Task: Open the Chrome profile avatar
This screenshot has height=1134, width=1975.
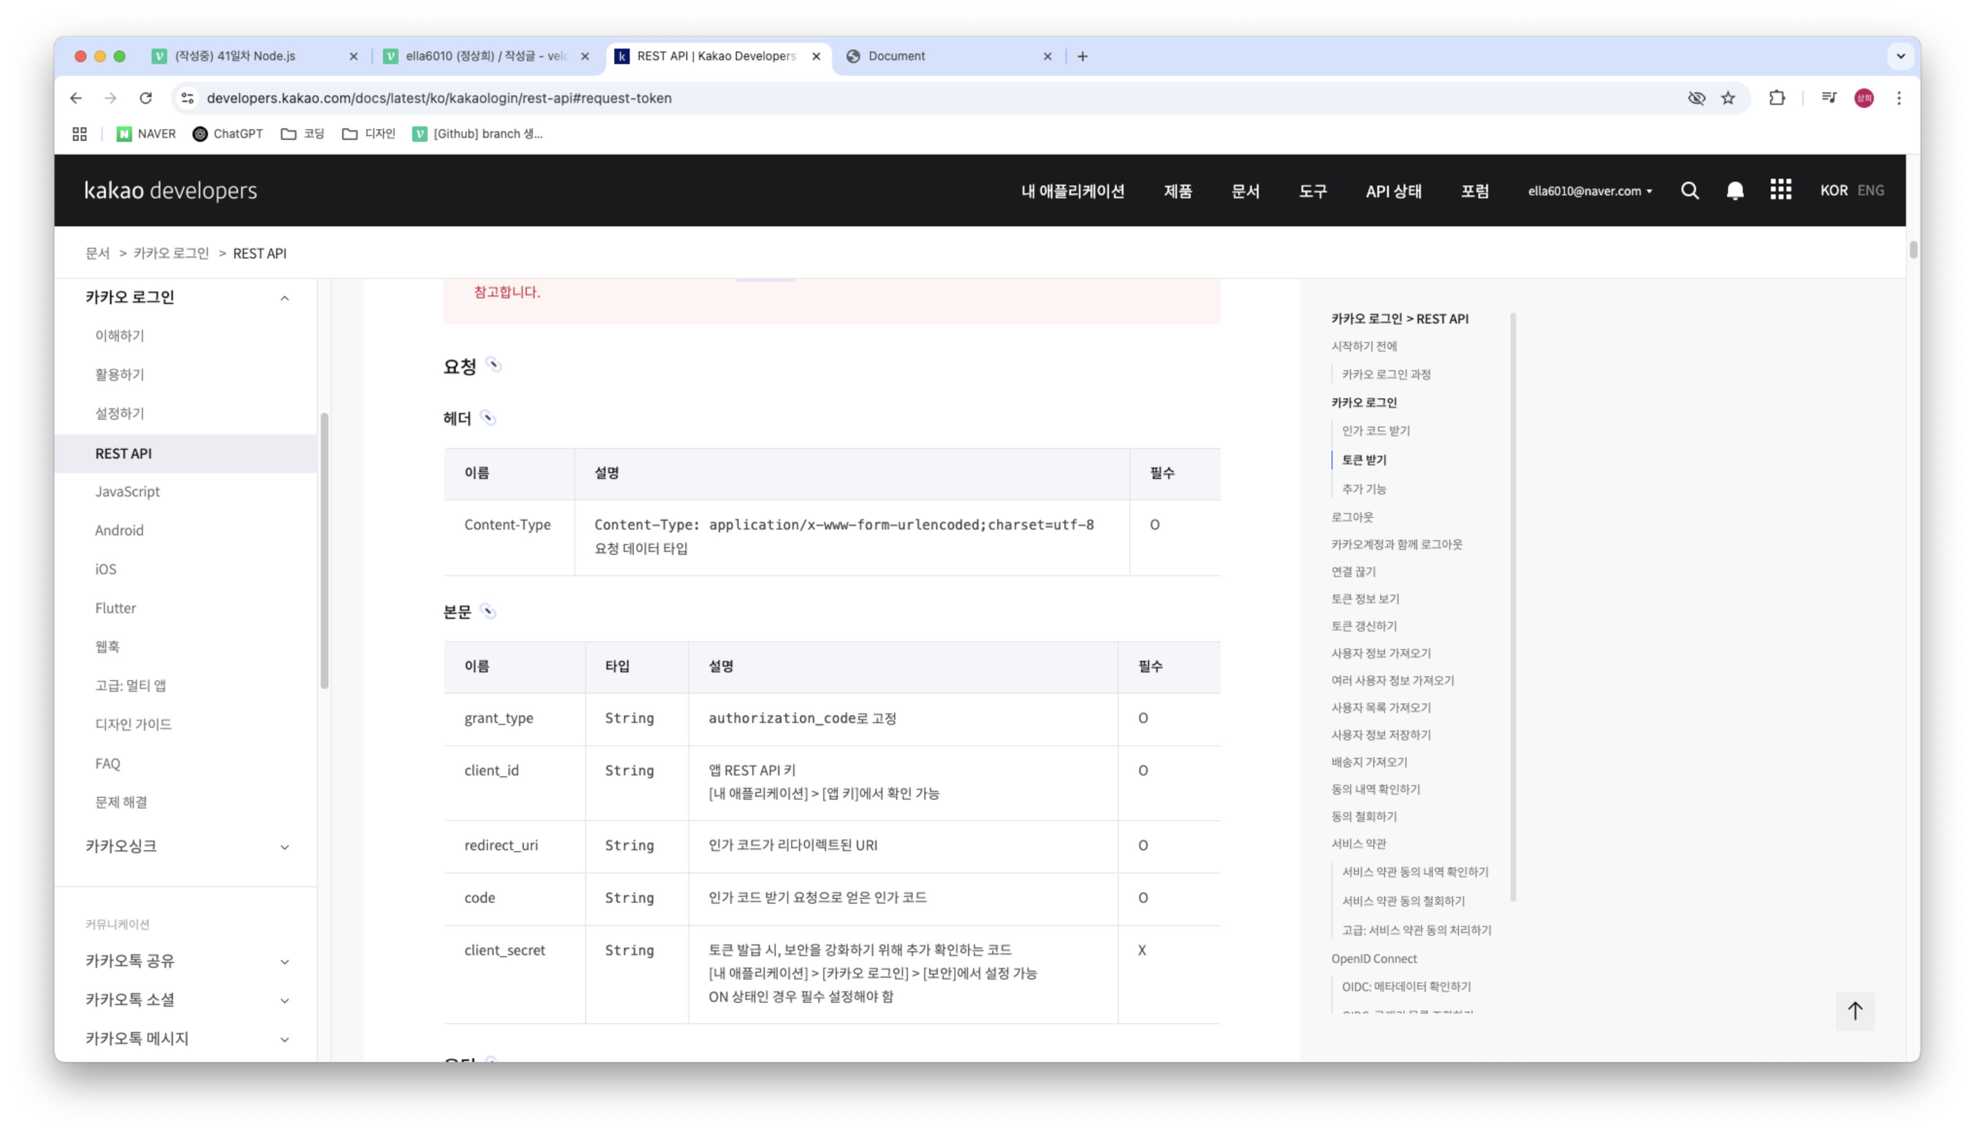Action: [x=1864, y=98]
